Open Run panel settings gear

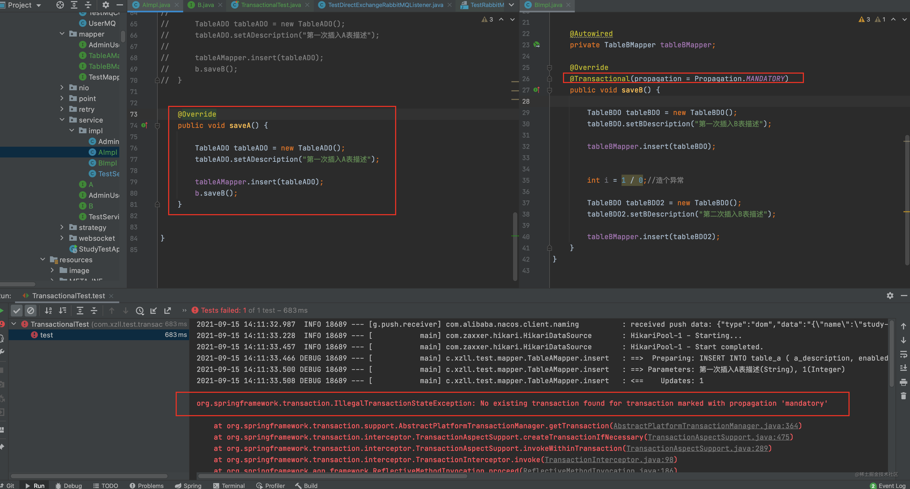coord(890,296)
